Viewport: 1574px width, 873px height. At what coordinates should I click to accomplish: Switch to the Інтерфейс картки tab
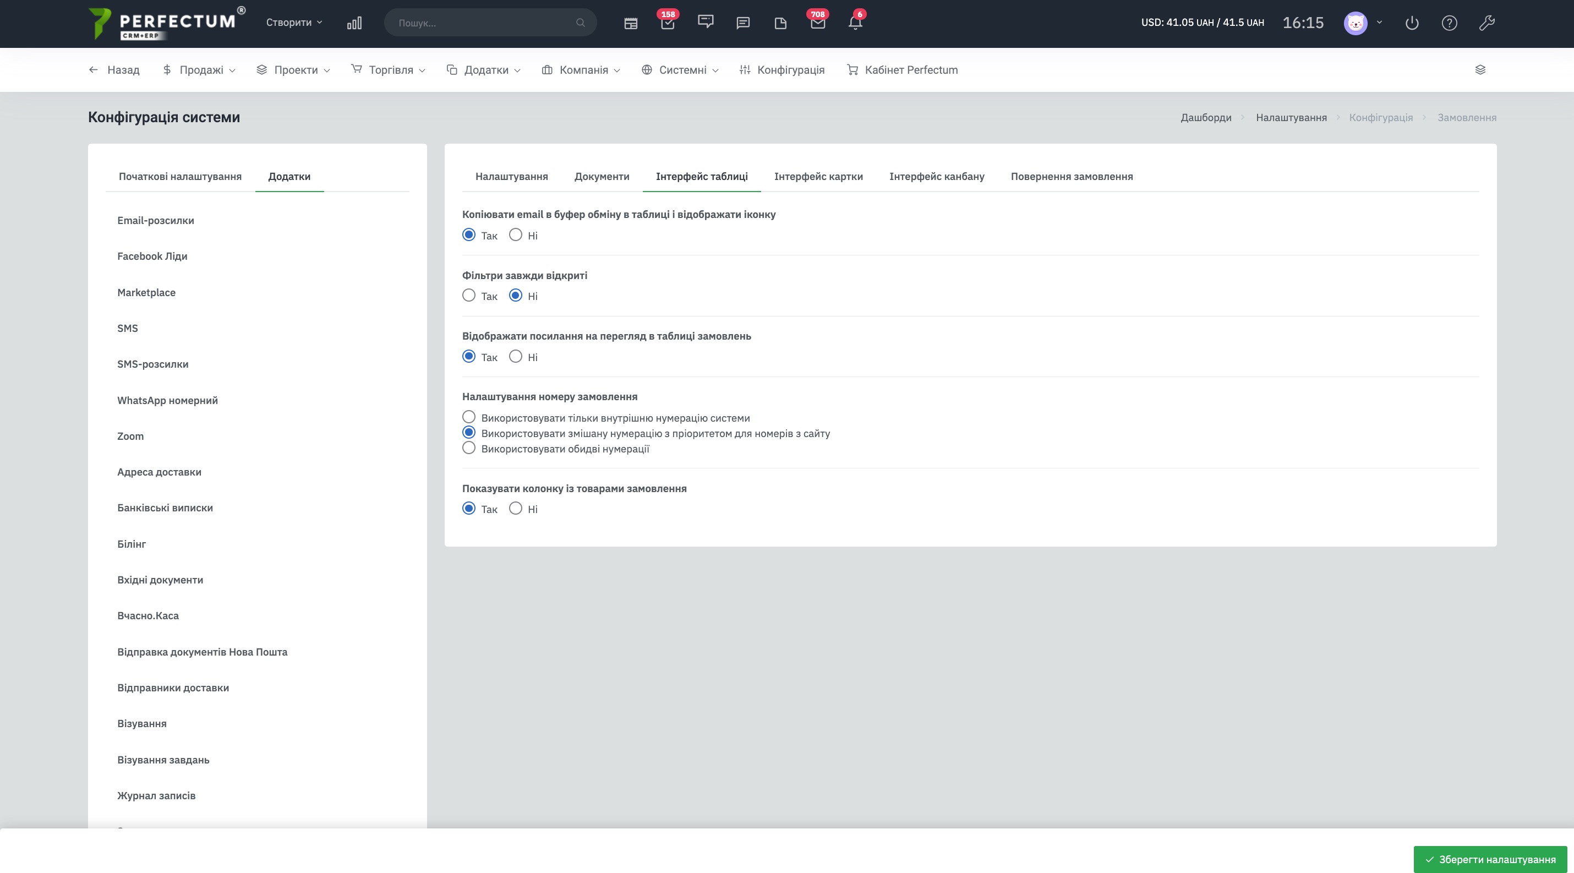pos(818,177)
